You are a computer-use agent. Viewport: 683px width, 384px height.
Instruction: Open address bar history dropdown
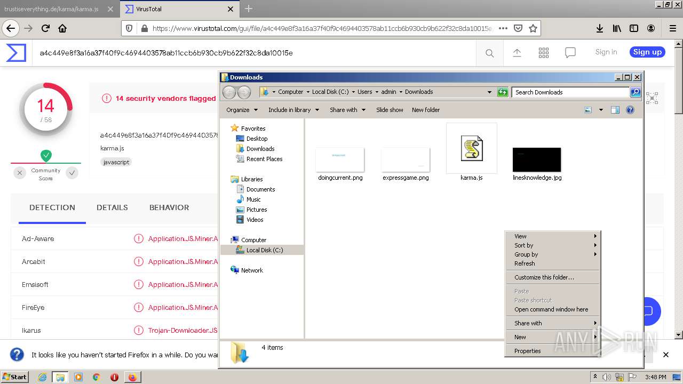(x=489, y=92)
